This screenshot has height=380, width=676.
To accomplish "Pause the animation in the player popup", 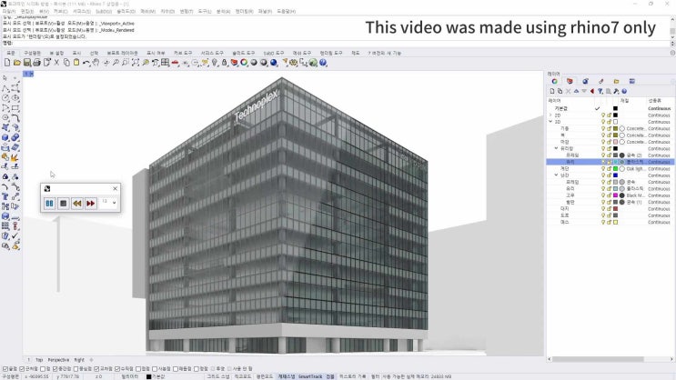I will (x=49, y=203).
